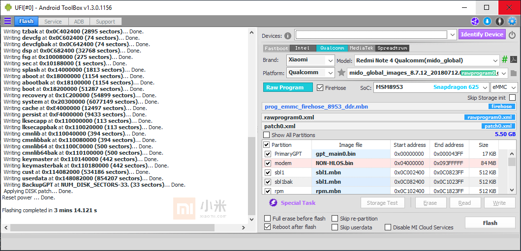Click the partition table down scroll arrow
This screenshot has width=521, height=251.
point(512,190)
